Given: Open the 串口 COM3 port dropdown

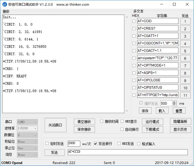Looking at the screenshot, I should [x=27, y=122].
